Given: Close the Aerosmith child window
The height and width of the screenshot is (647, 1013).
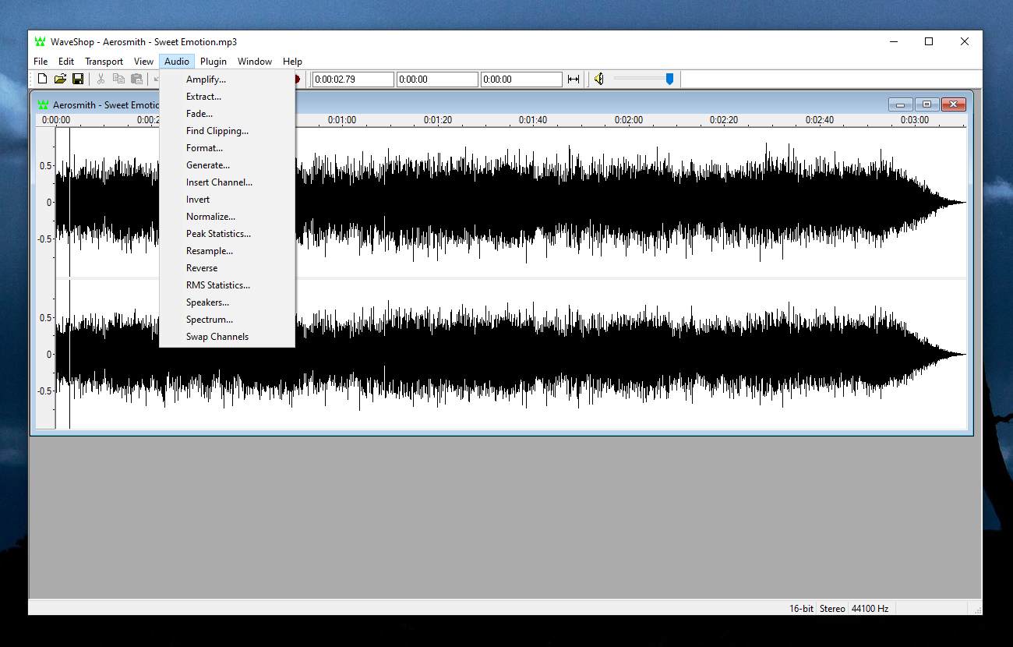Looking at the screenshot, I should click(x=953, y=104).
